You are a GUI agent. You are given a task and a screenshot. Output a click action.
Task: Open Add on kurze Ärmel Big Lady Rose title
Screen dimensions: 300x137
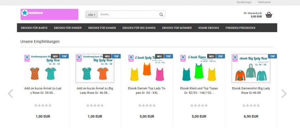(x=95, y=90)
